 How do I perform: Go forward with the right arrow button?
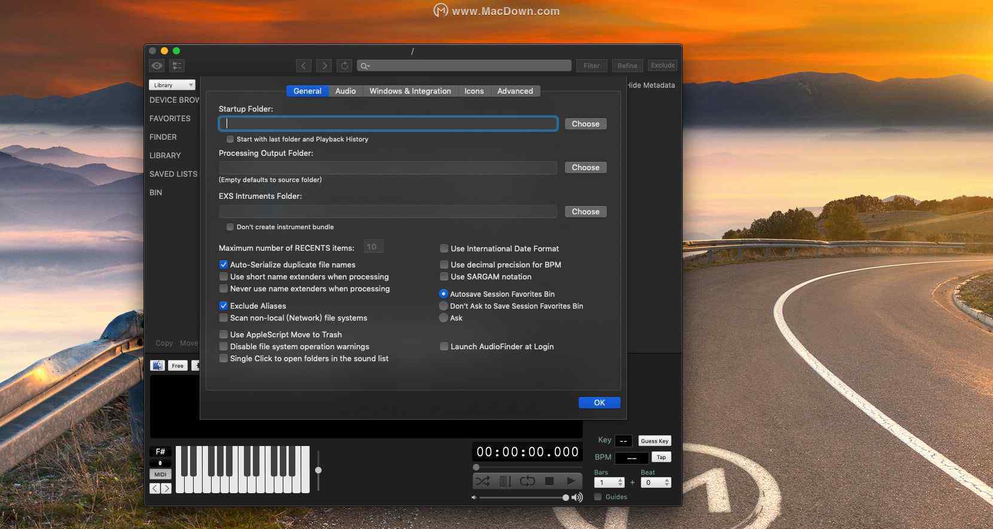[324, 66]
